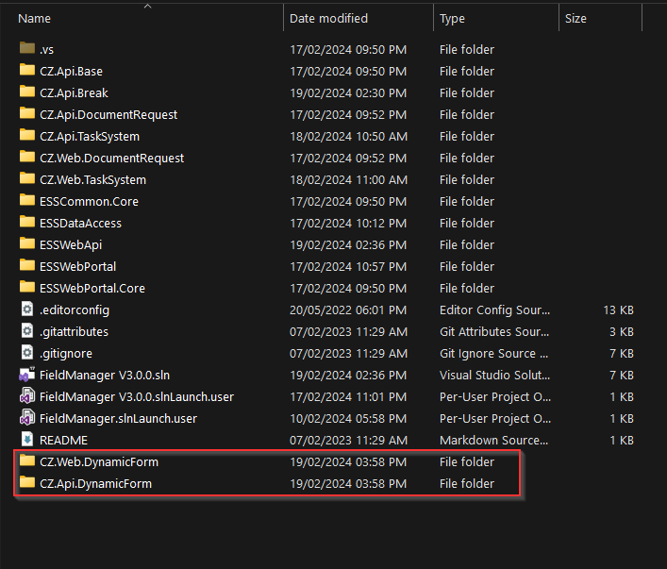Click the 3 KB size value
The width and height of the screenshot is (667, 569).
622,331
